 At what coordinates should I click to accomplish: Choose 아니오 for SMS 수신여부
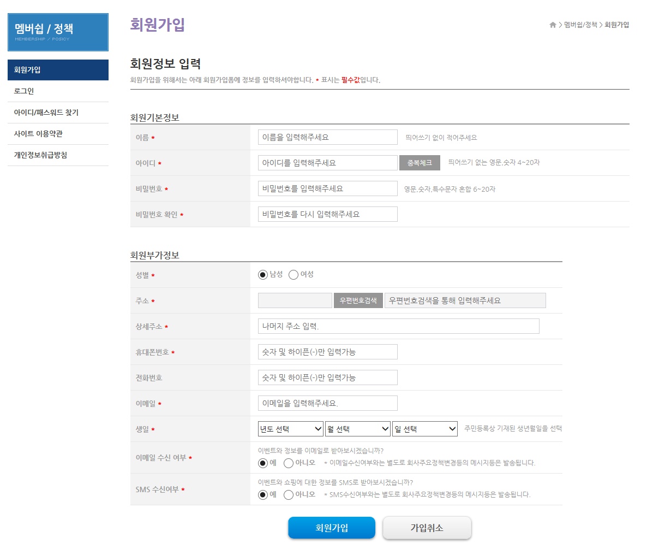289,495
